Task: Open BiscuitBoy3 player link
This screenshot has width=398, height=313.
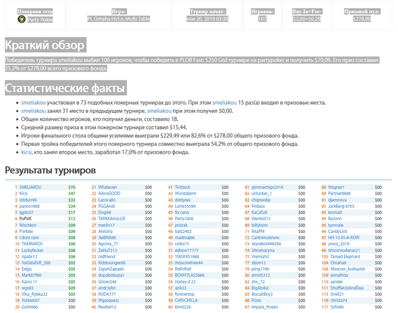Action: tap(262, 294)
